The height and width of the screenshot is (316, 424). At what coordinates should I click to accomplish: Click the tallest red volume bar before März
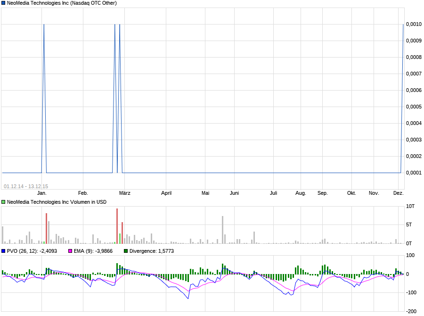pos(117,226)
